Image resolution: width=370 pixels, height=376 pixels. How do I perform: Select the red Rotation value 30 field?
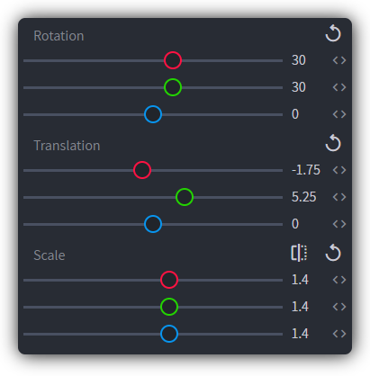pos(299,60)
